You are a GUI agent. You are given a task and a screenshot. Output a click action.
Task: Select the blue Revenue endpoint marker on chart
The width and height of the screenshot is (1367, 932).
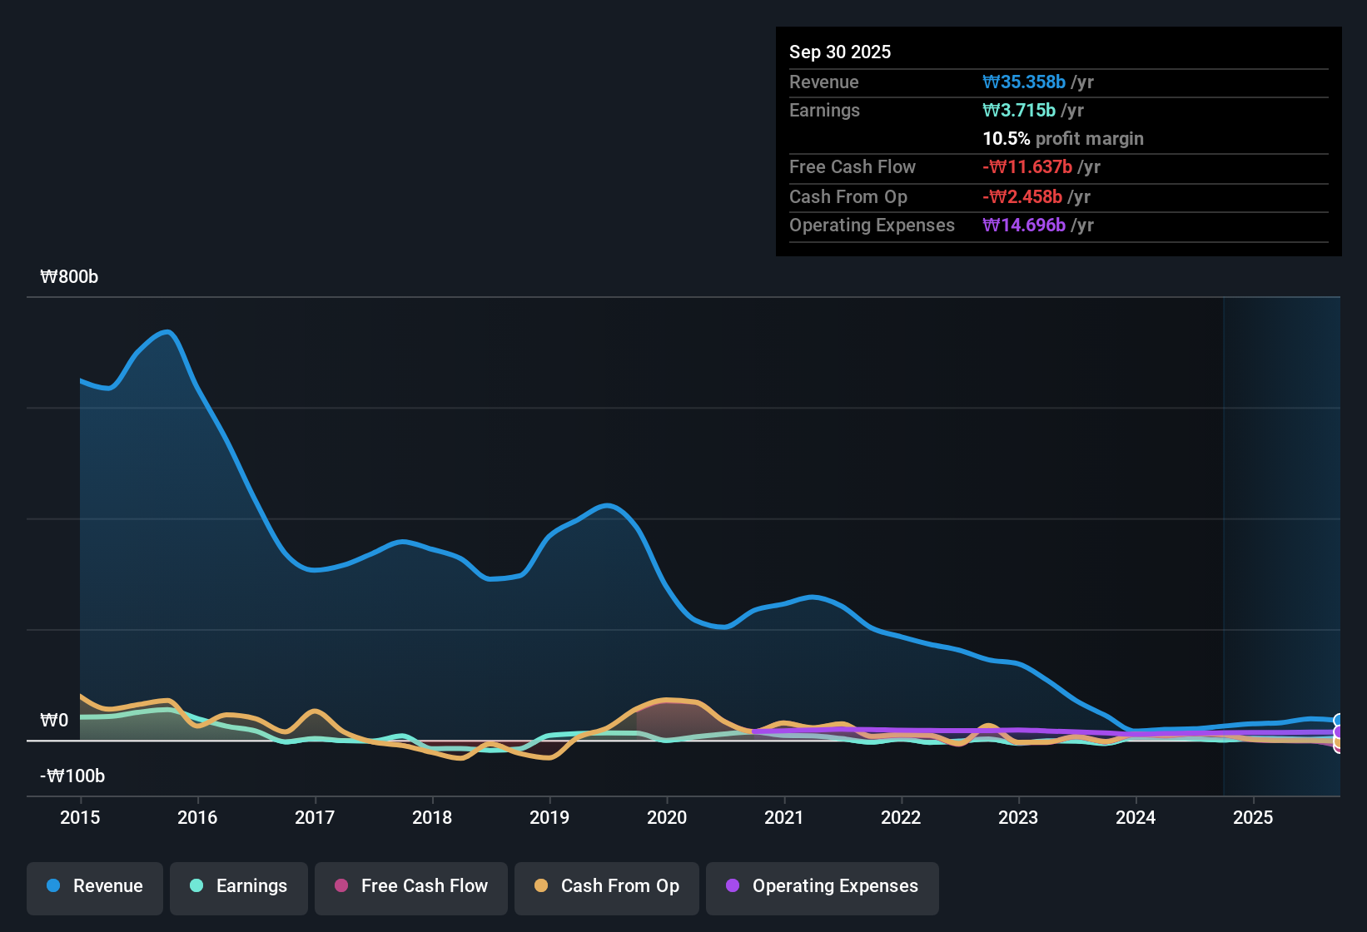click(x=1339, y=719)
